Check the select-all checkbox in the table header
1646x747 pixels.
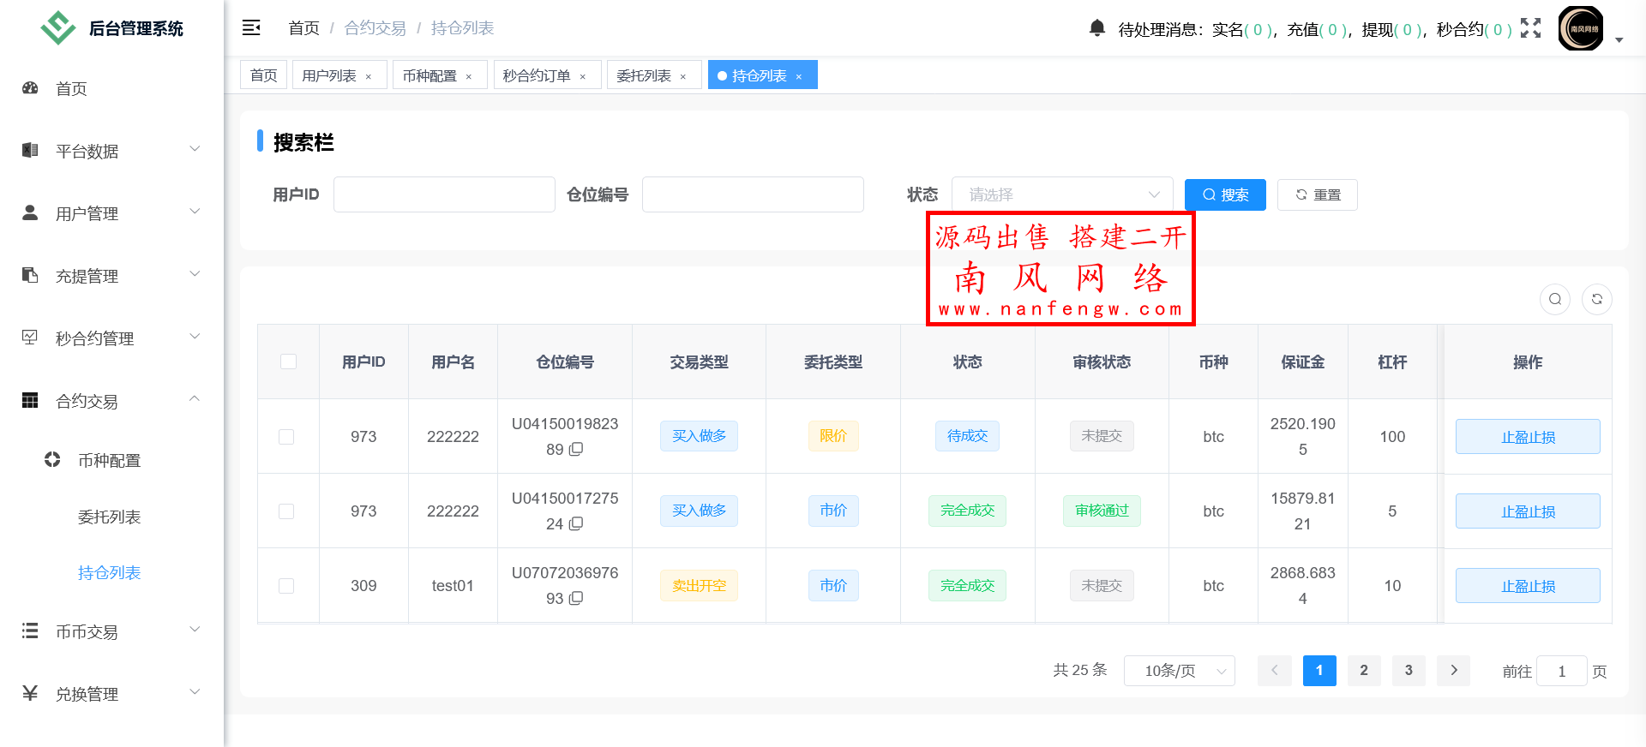click(288, 362)
